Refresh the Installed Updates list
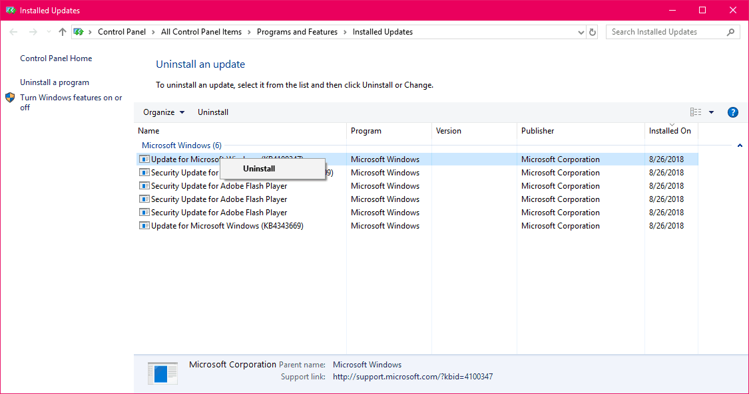 [x=593, y=32]
